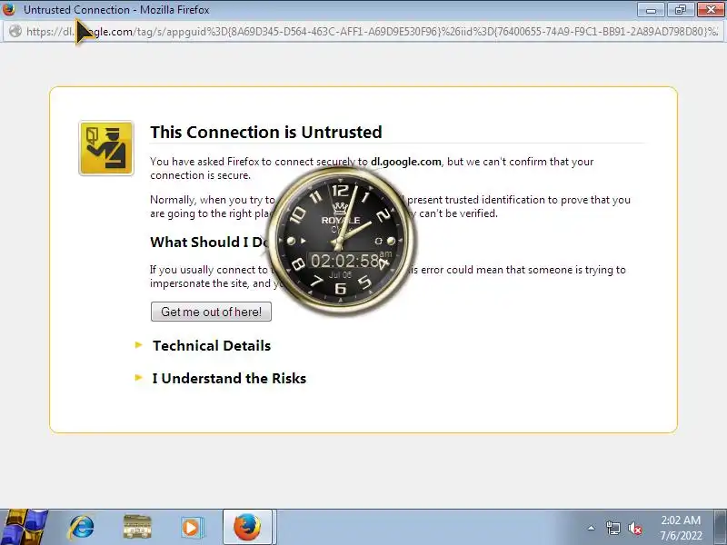Open Windows Media Player from the taskbar

pos(192,528)
